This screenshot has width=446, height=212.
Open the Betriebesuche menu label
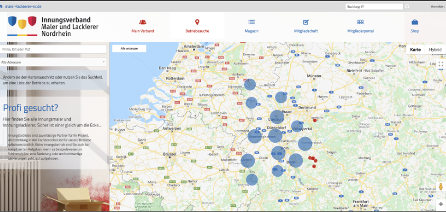pos(197,31)
